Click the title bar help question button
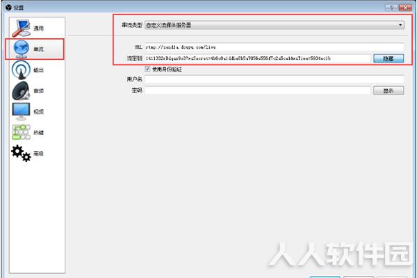Image resolution: width=417 pixels, height=278 pixels. pyautogui.click(x=391, y=8)
